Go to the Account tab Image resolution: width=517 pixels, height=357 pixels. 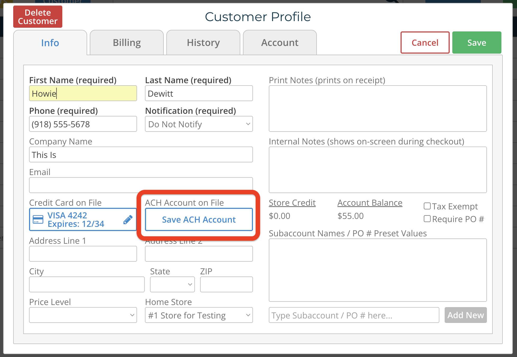click(x=280, y=43)
